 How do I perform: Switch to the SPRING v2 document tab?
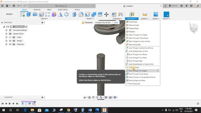(62, 6)
